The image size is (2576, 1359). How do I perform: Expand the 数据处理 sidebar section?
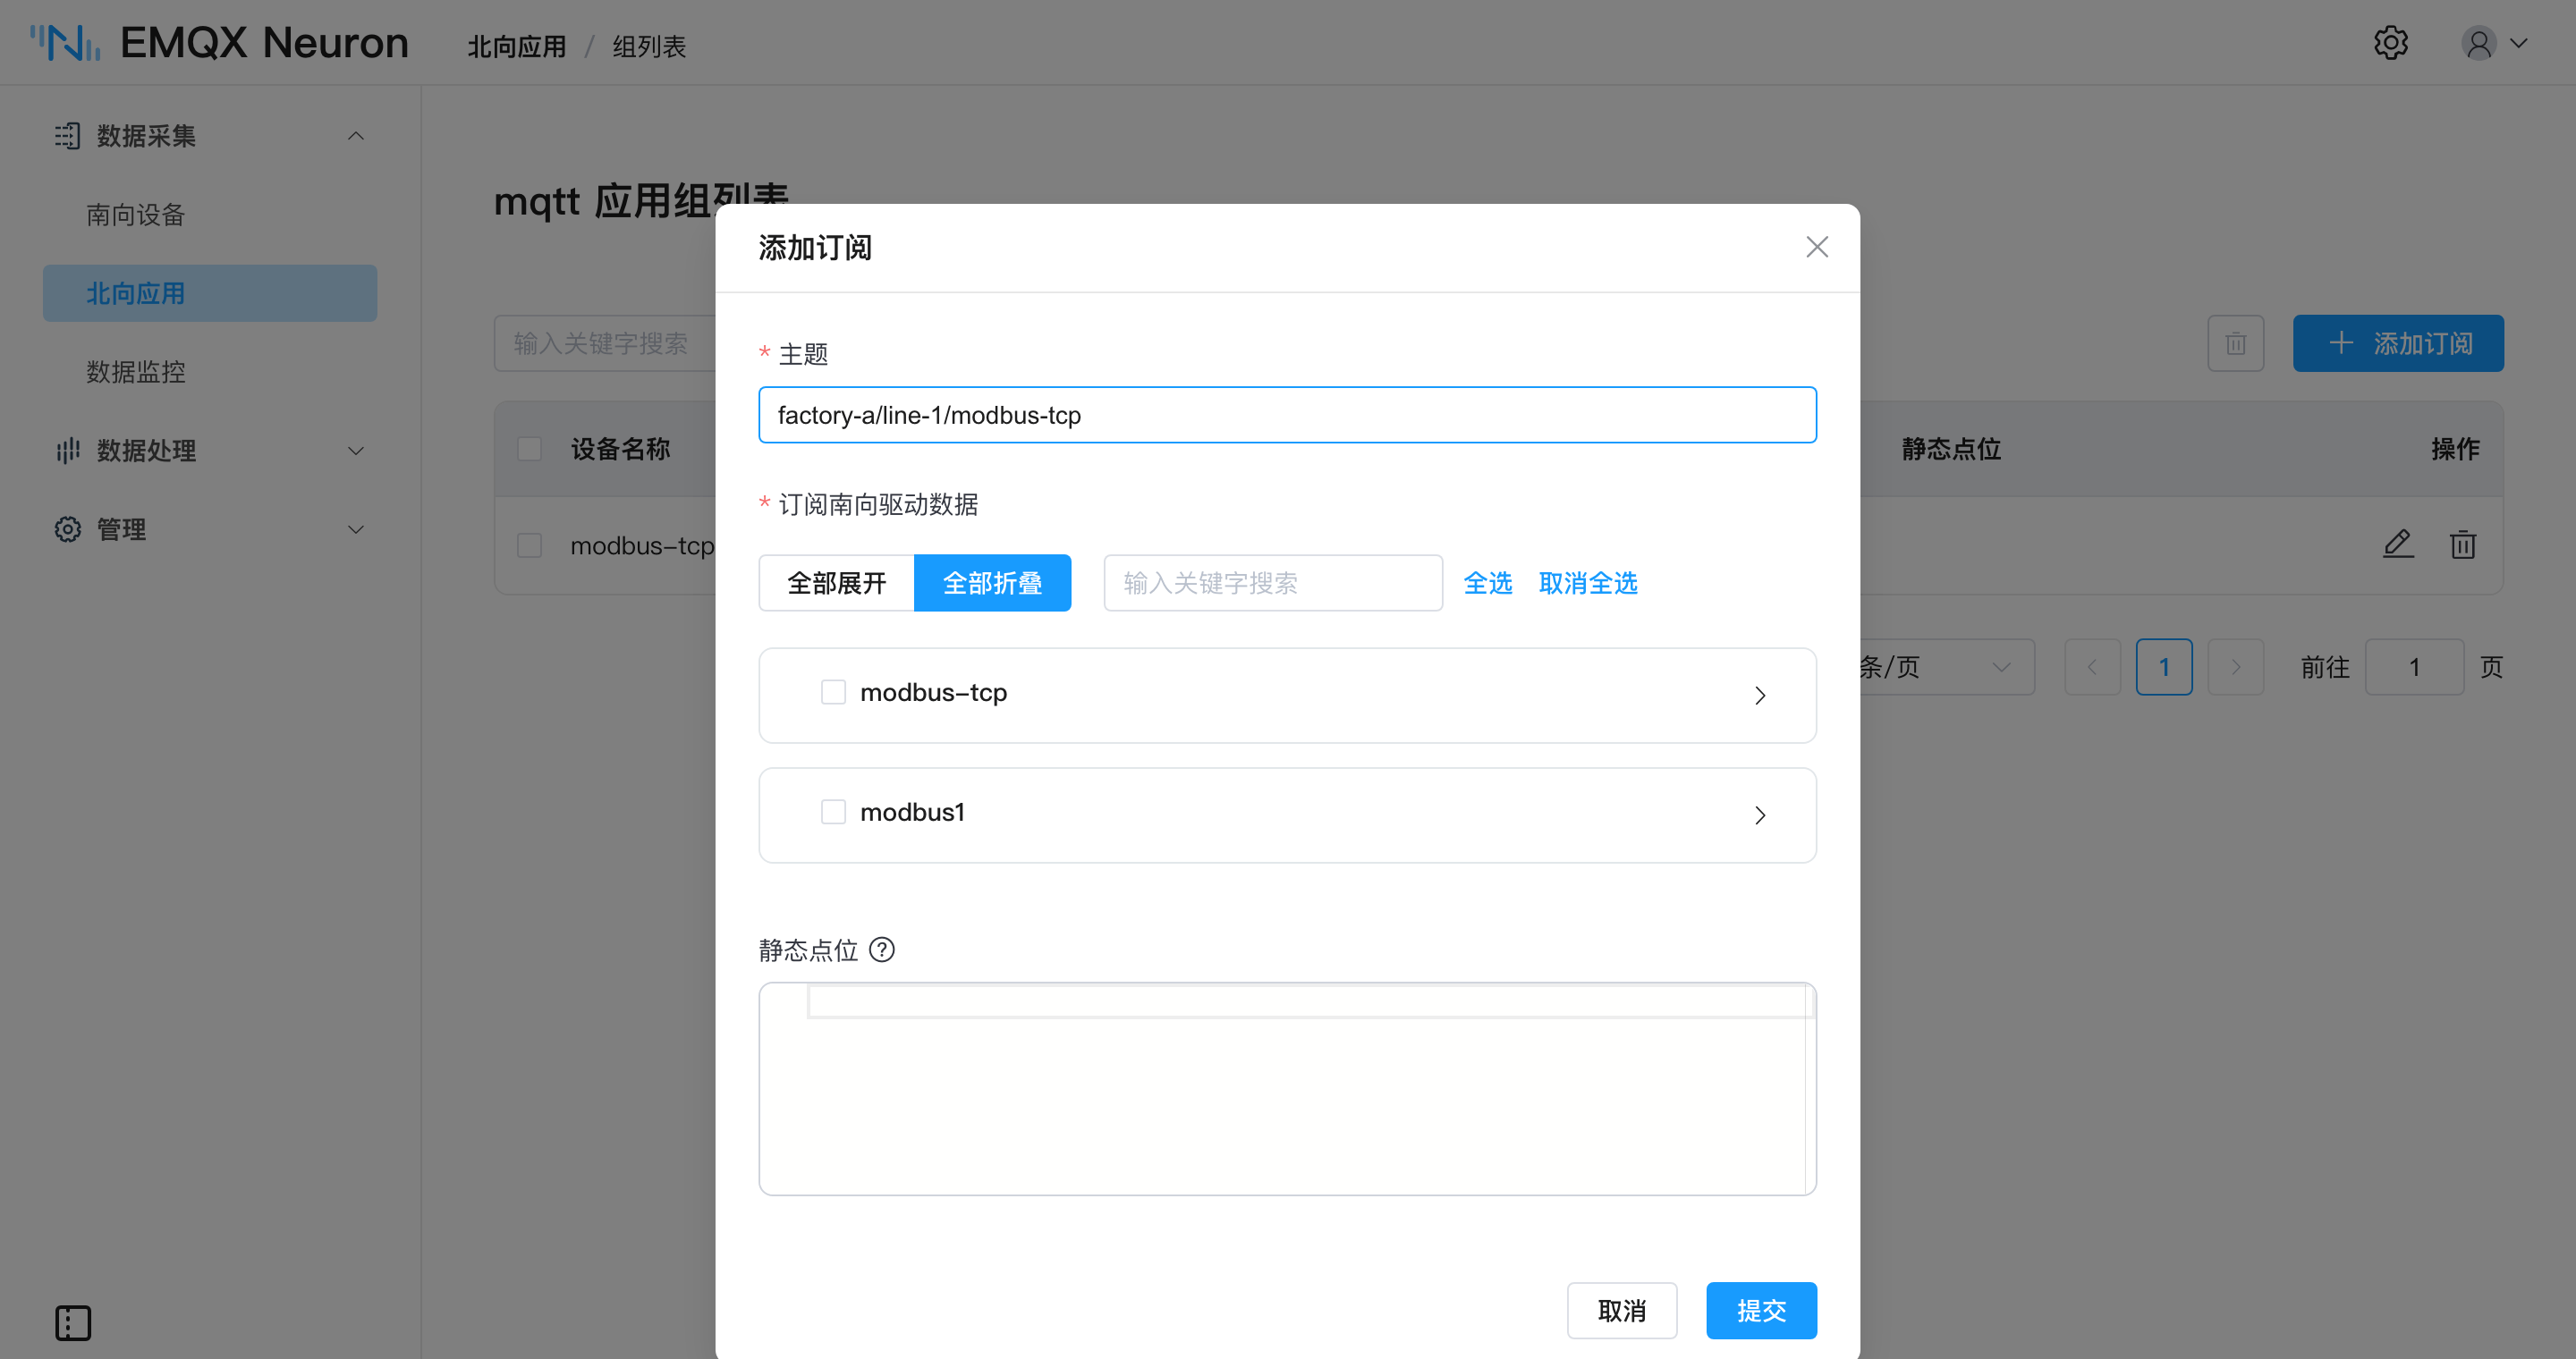tap(355, 451)
